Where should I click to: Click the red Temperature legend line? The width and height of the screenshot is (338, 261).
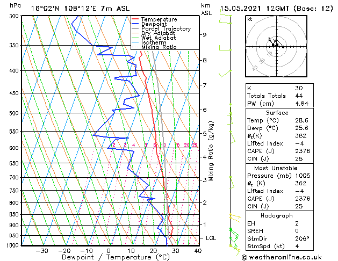135,19
